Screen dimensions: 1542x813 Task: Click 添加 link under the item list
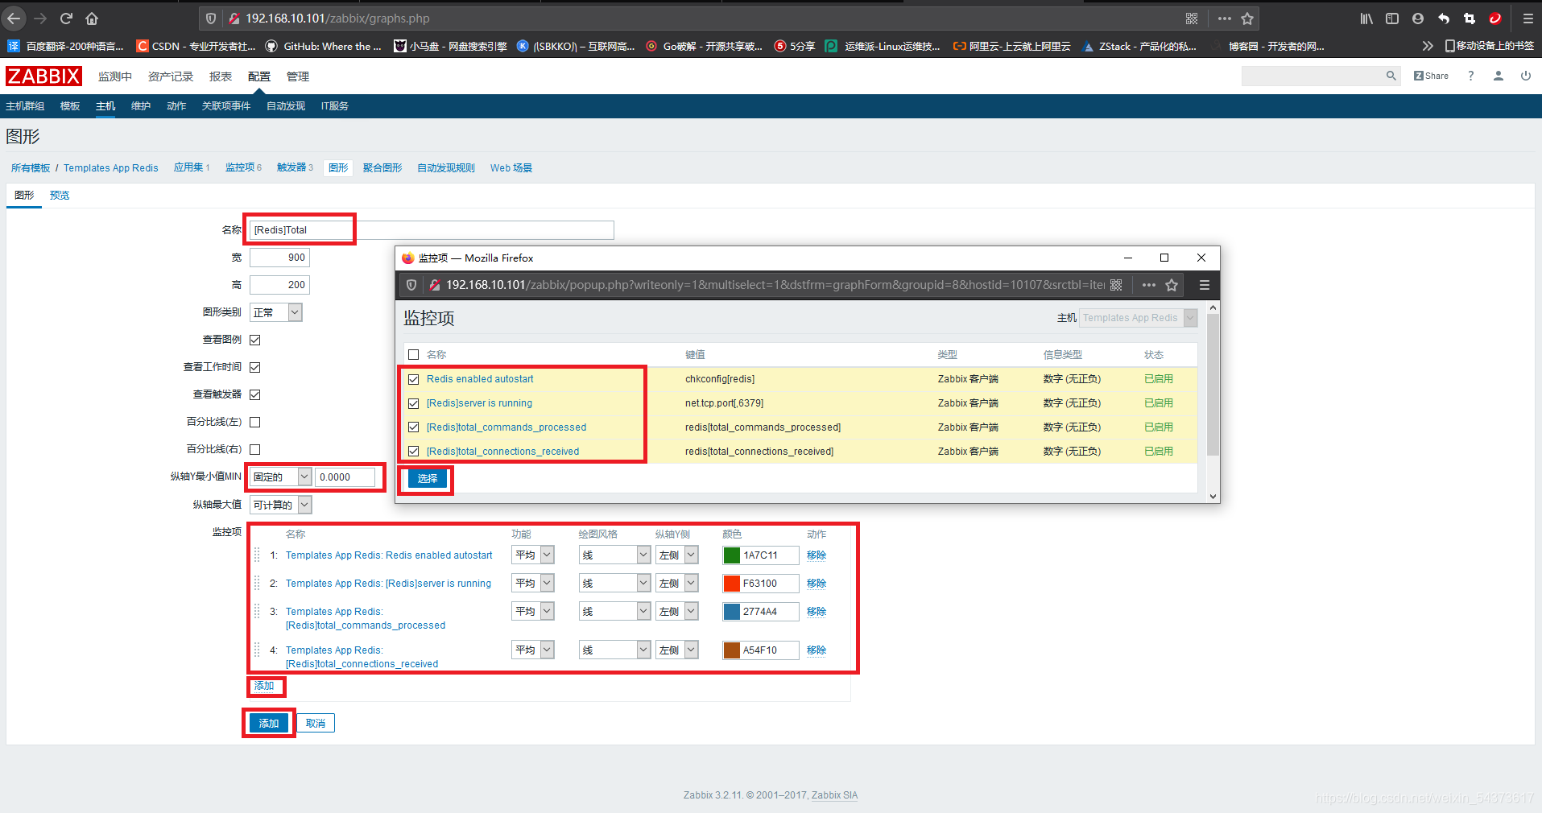coord(264,686)
